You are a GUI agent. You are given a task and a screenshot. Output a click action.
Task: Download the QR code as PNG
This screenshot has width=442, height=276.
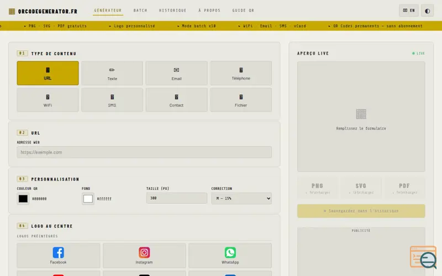click(x=317, y=188)
